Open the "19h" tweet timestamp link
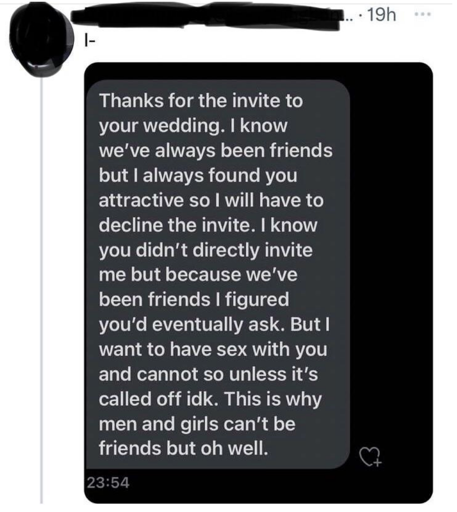This screenshot has height=512, width=457. (382, 15)
